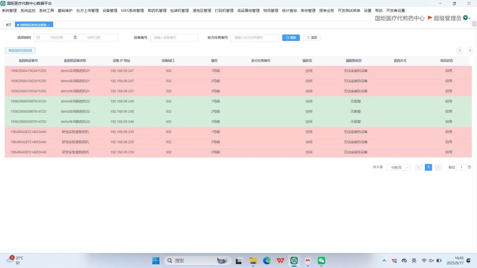Show hidden system tray icons chevron

point(384,260)
